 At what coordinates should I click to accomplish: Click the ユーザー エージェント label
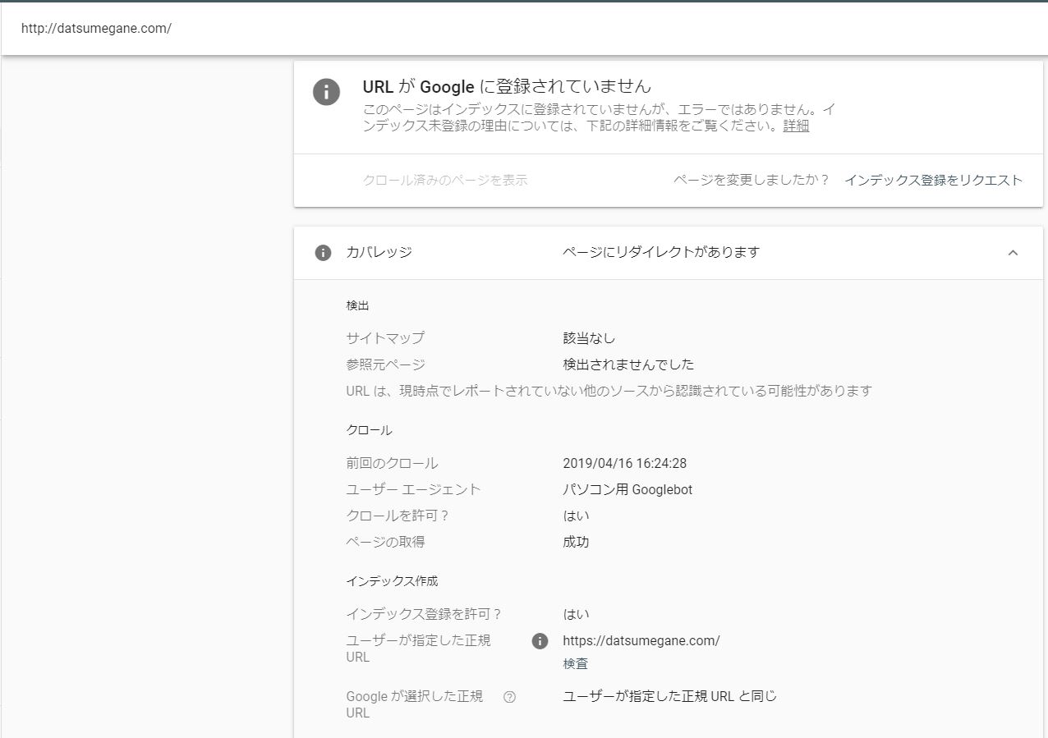click(x=413, y=489)
